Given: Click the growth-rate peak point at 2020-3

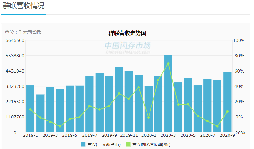Looking at the screenshot, I should tap(168, 64).
